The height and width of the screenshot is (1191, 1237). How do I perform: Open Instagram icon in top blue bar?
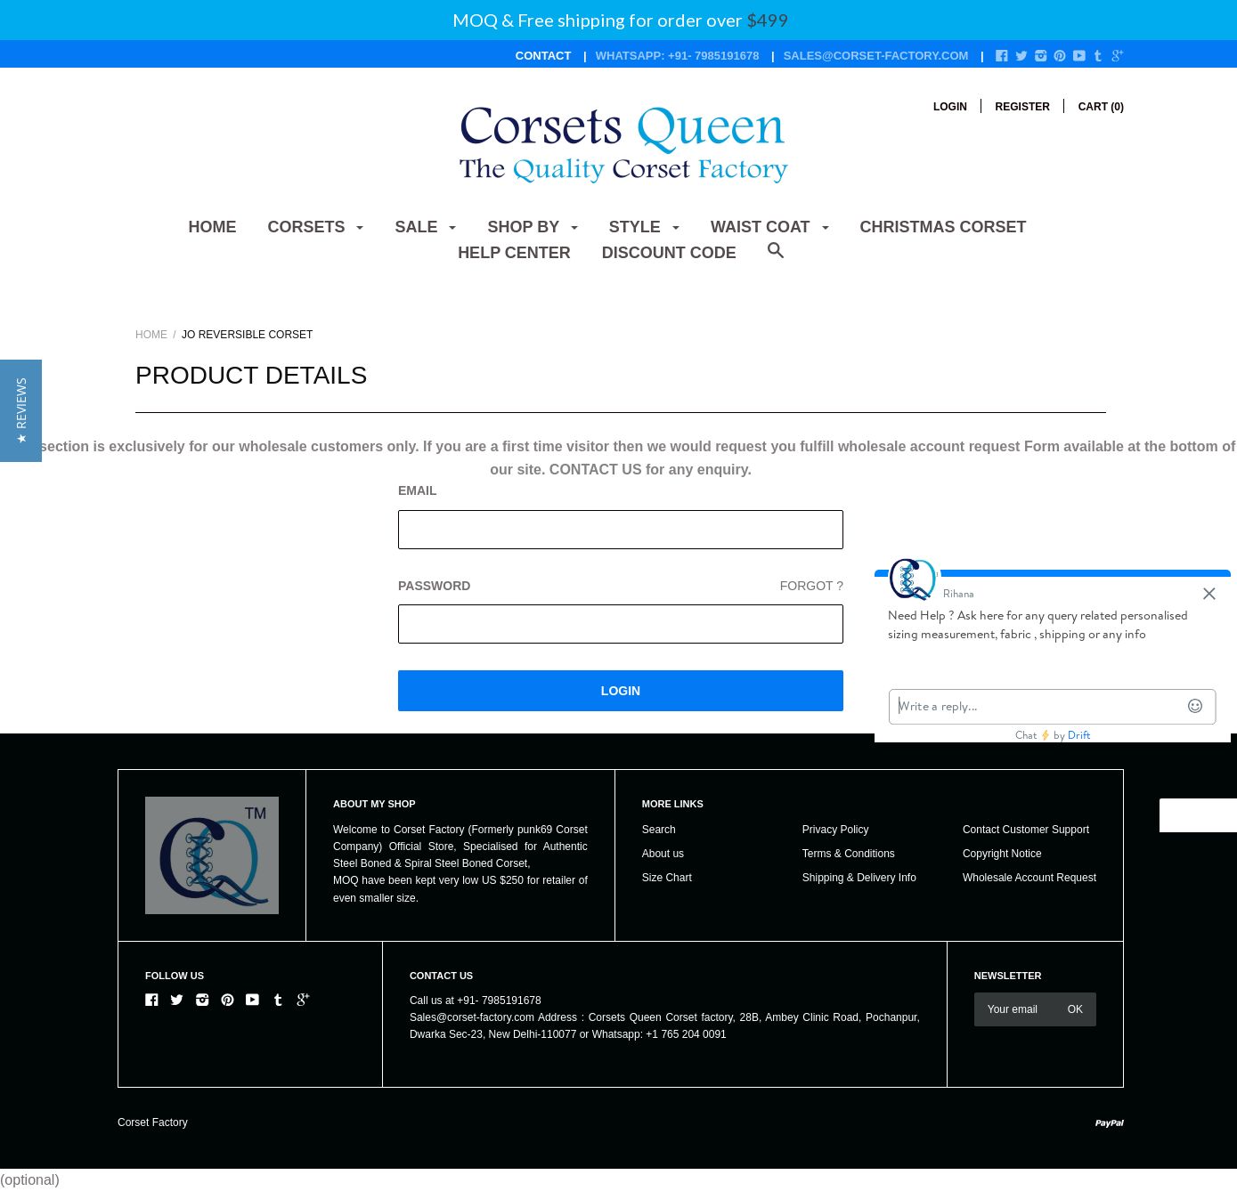pyautogui.click(x=1041, y=56)
